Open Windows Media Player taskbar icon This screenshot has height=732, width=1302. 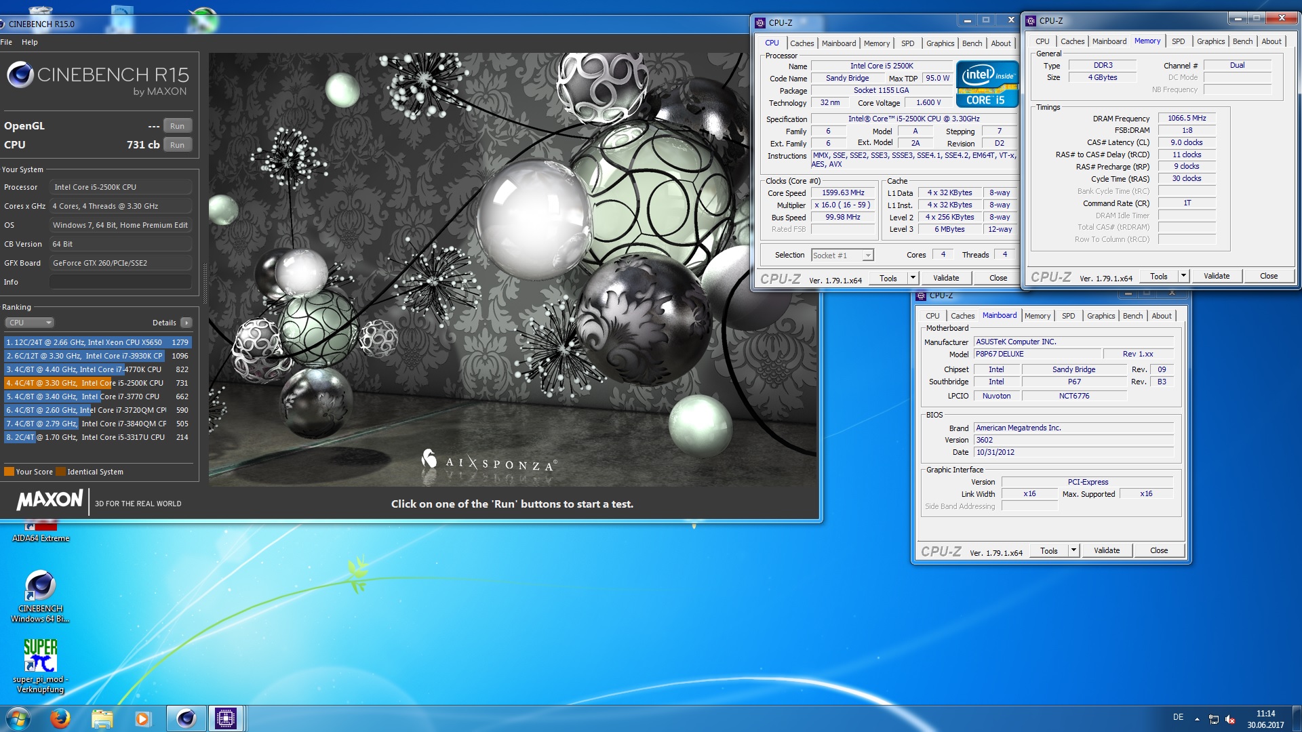(x=142, y=718)
